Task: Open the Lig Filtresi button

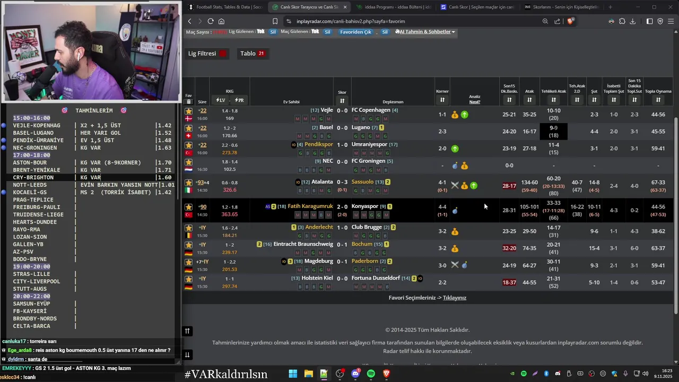Action: click(207, 54)
